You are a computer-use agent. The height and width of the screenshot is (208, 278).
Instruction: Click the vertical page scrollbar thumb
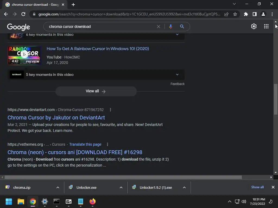tap(276, 99)
